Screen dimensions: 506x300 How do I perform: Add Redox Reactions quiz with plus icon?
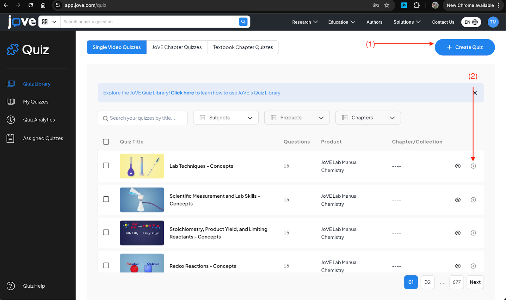[x=473, y=266]
